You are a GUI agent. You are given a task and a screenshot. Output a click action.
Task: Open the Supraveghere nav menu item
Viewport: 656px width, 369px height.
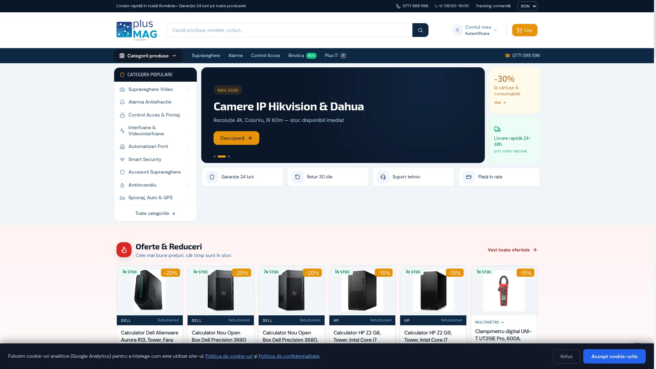pos(206,55)
